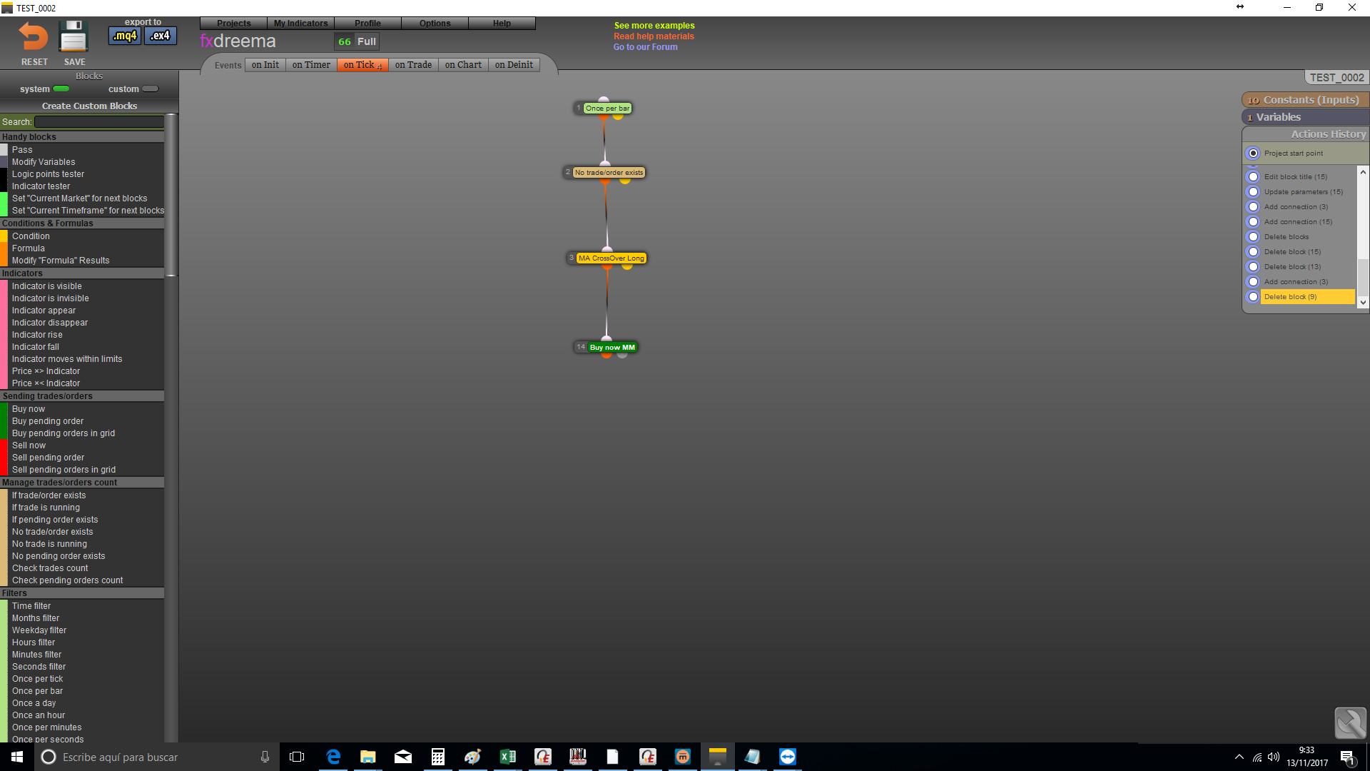This screenshot has height=771, width=1370.
Task: Open the notification center icon
Action: (x=1348, y=757)
